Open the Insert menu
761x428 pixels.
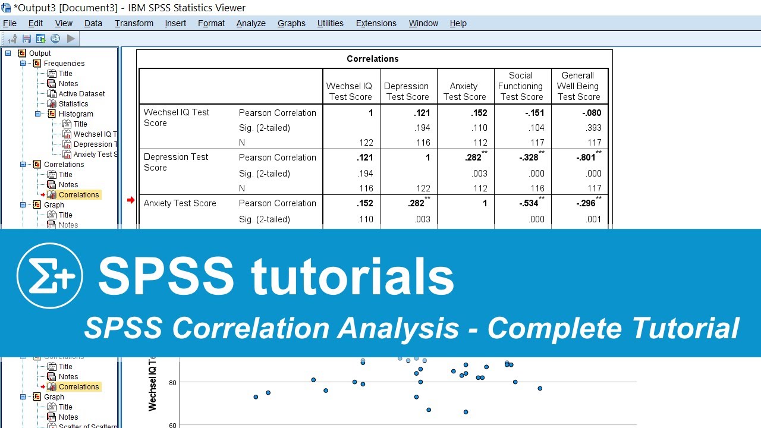[x=175, y=23]
